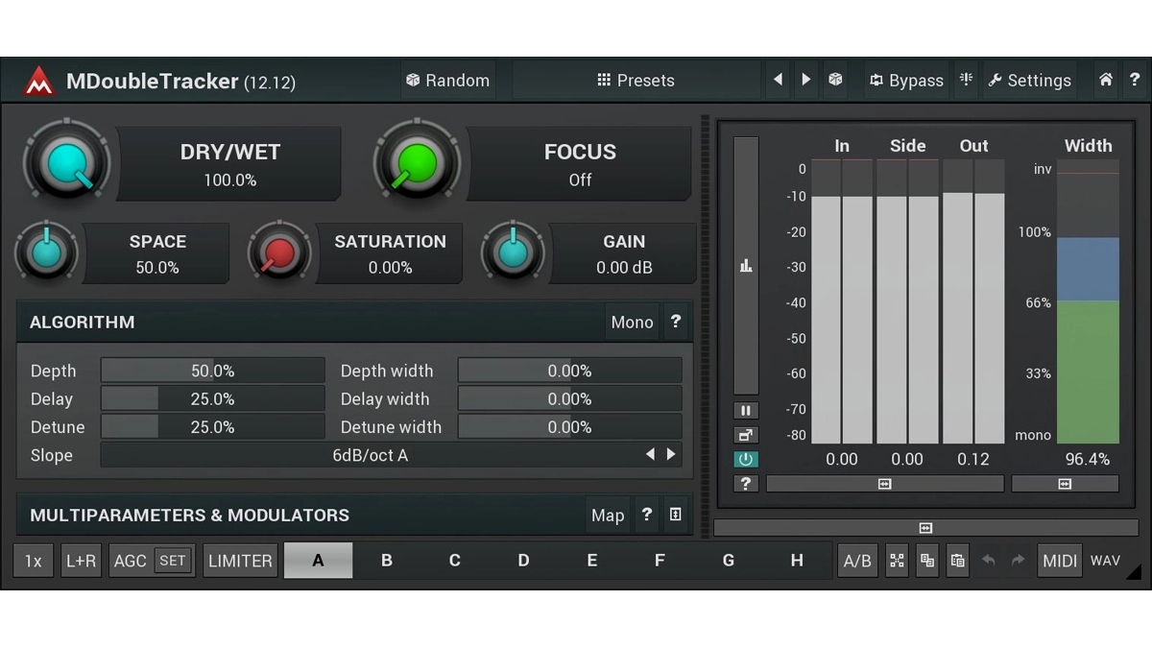Click the Delay 25.0% slider
1152x648 pixels.
tap(213, 398)
